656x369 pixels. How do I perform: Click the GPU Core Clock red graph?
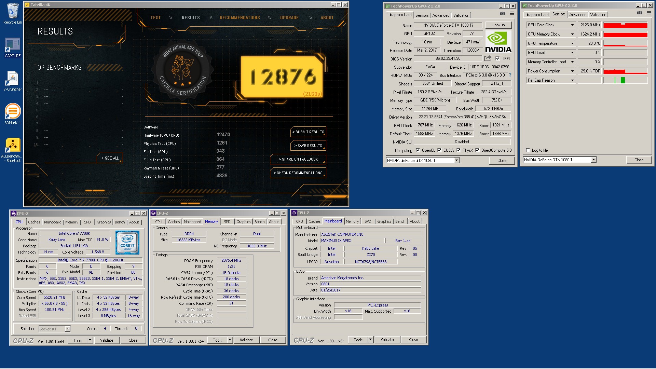point(625,25)
